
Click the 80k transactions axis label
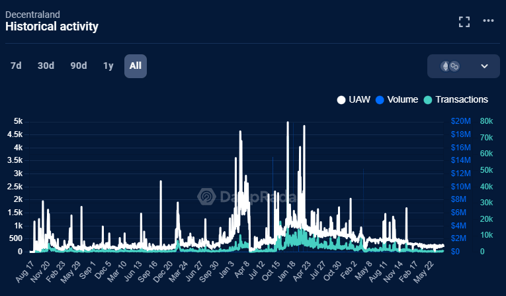486,121
